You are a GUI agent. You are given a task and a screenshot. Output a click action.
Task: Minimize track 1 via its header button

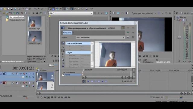coord(1,74)
